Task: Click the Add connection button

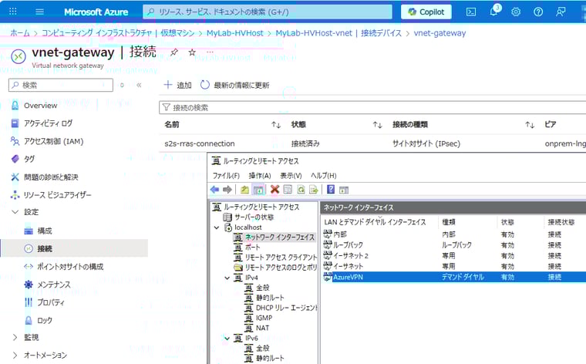Action: point(177,85)
